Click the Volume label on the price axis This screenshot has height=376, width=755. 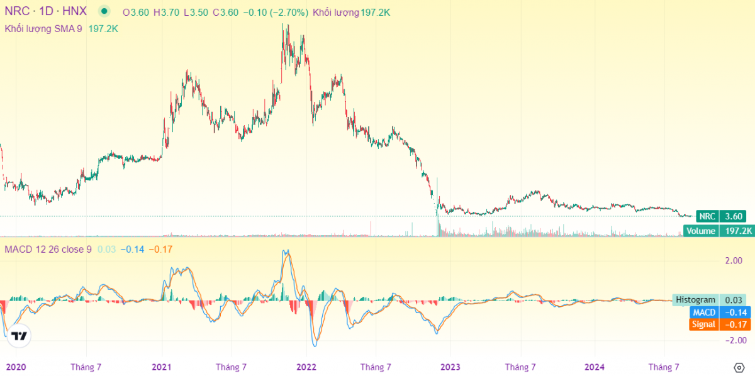click(701, 231)
